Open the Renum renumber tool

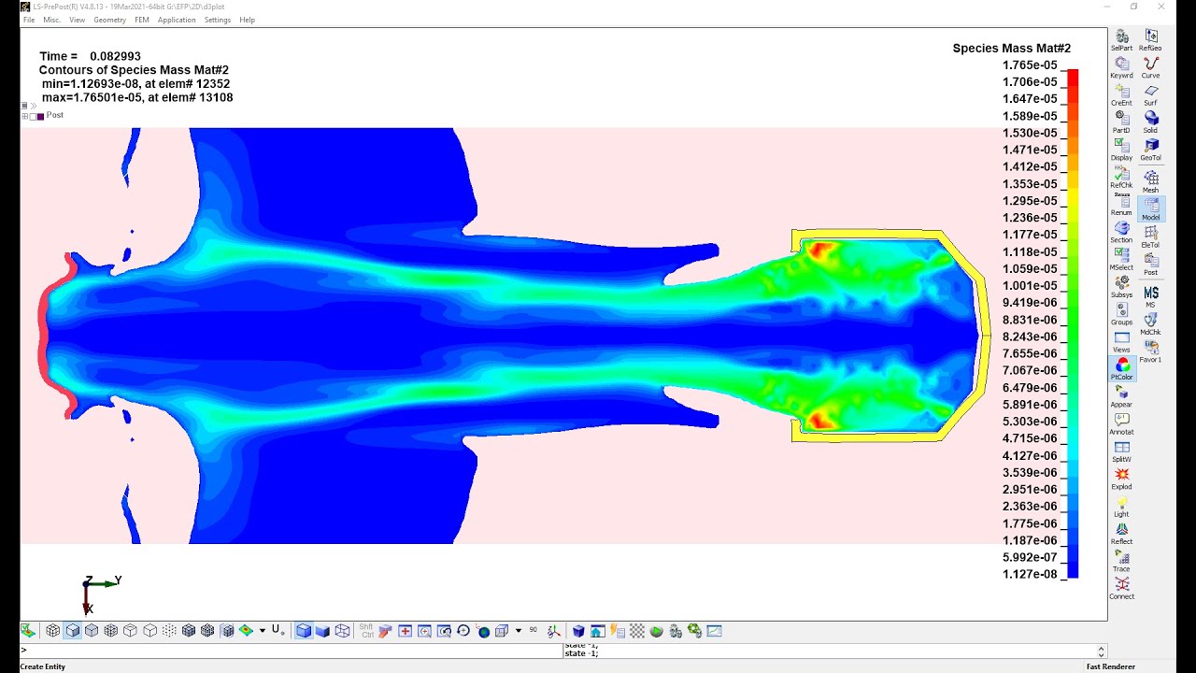[1121, 205]
